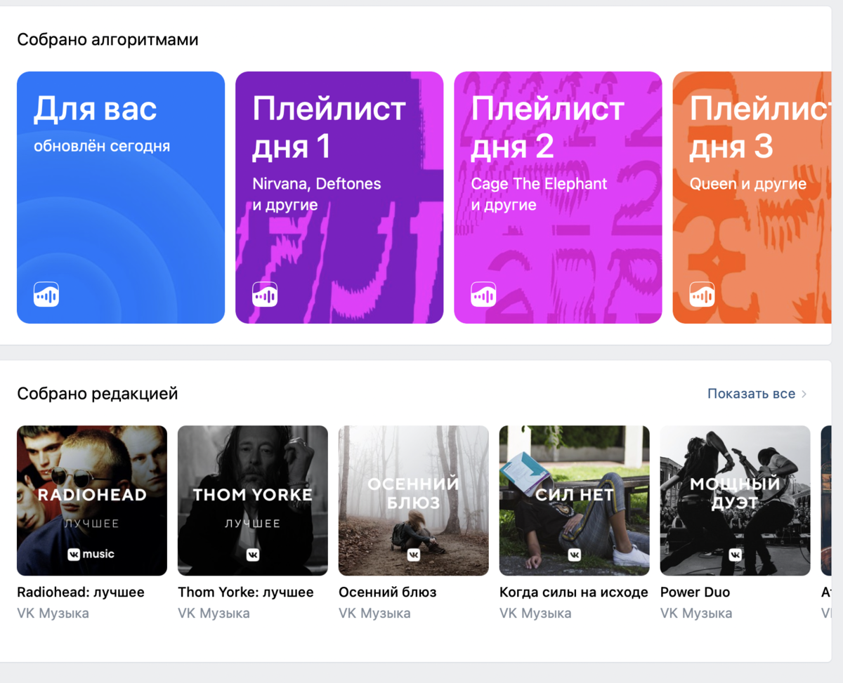Open the Для вас playlist card
The height and width of the screenshot is (683, 843).
(x=121, y=197)
